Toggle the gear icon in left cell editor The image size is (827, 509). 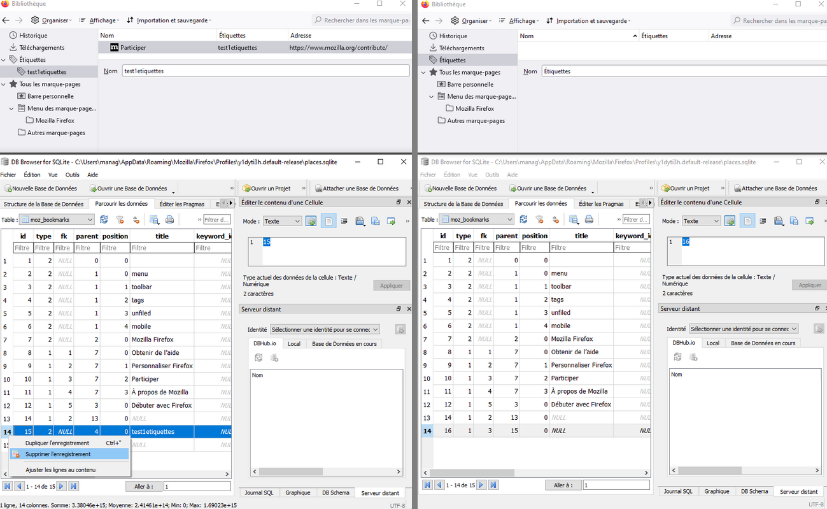[311, 221]
